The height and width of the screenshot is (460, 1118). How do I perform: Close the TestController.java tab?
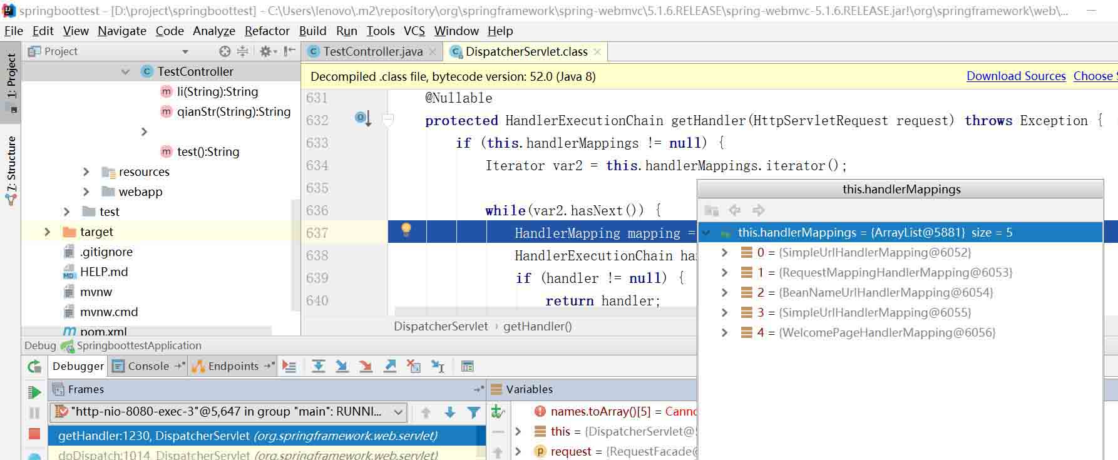click(433, 52)
